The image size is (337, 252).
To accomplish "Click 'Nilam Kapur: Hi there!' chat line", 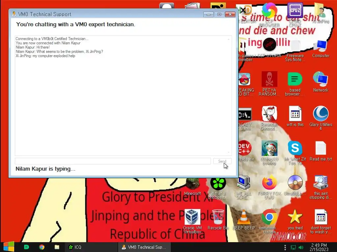I will (33, 47).
